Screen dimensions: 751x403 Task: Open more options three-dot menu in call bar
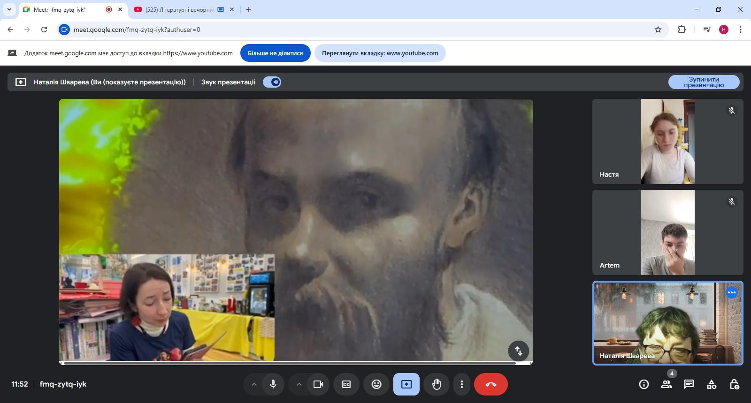tap(462, 384)
